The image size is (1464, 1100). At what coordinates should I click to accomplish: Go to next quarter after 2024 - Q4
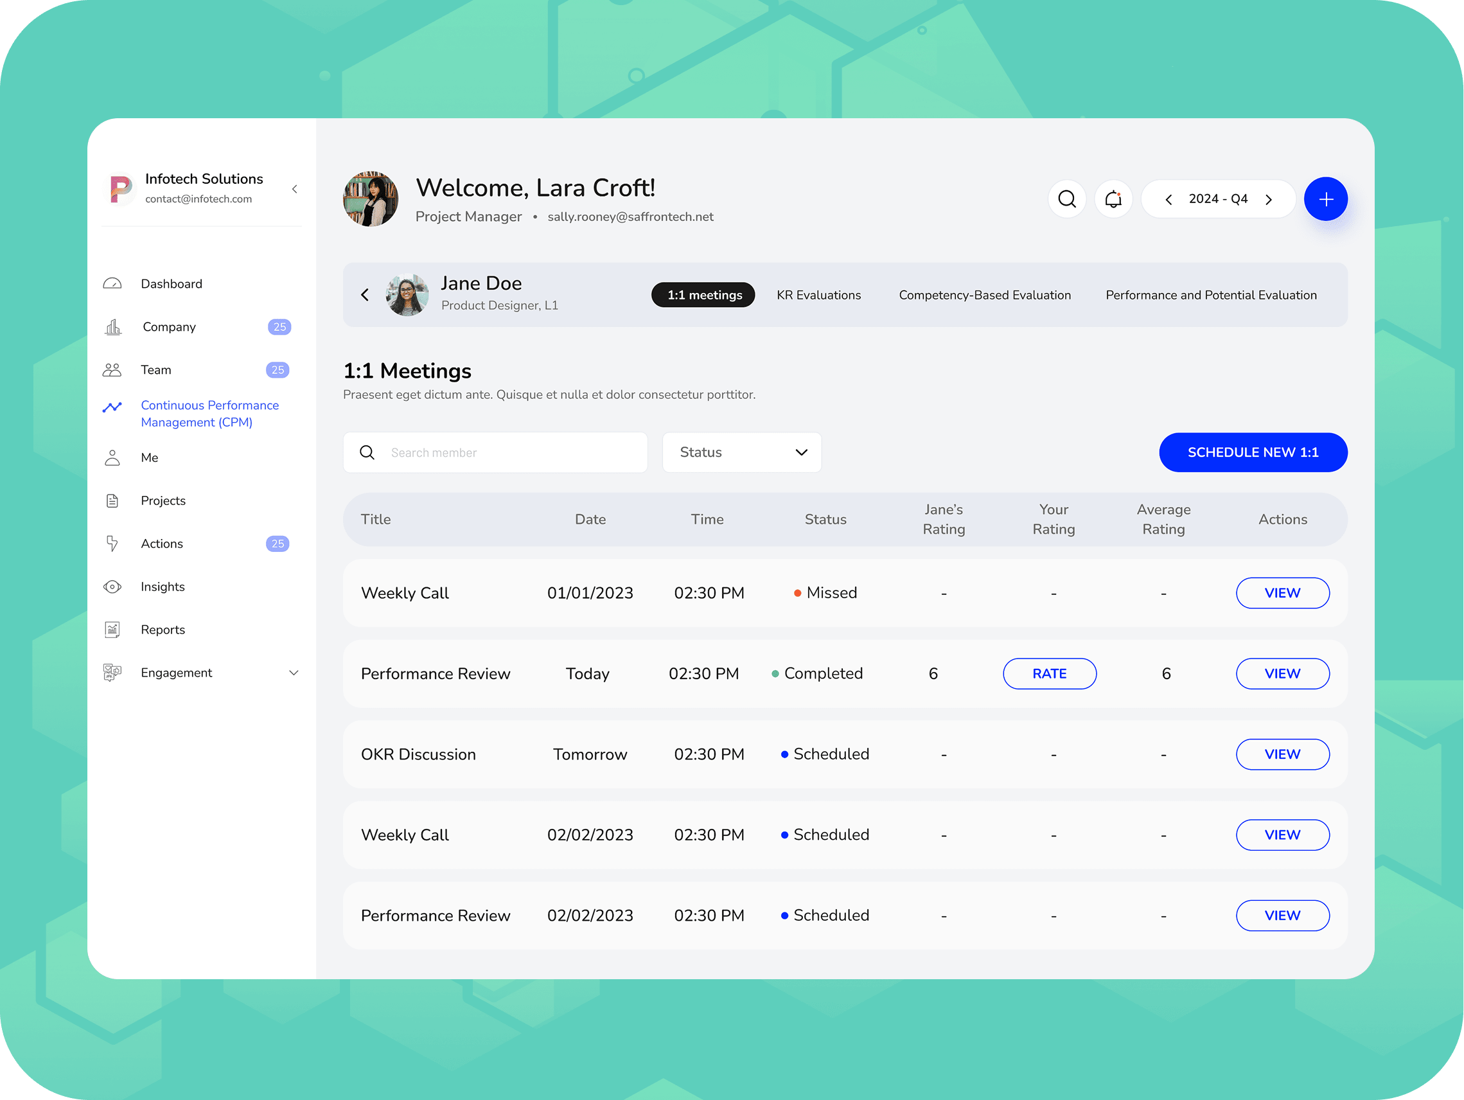click(x=1268, y=199)
